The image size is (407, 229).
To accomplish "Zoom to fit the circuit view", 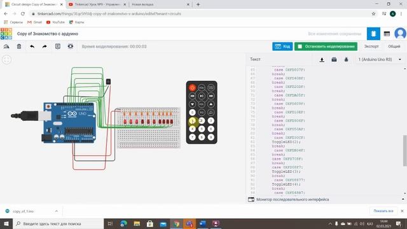I will coord(7,59).
